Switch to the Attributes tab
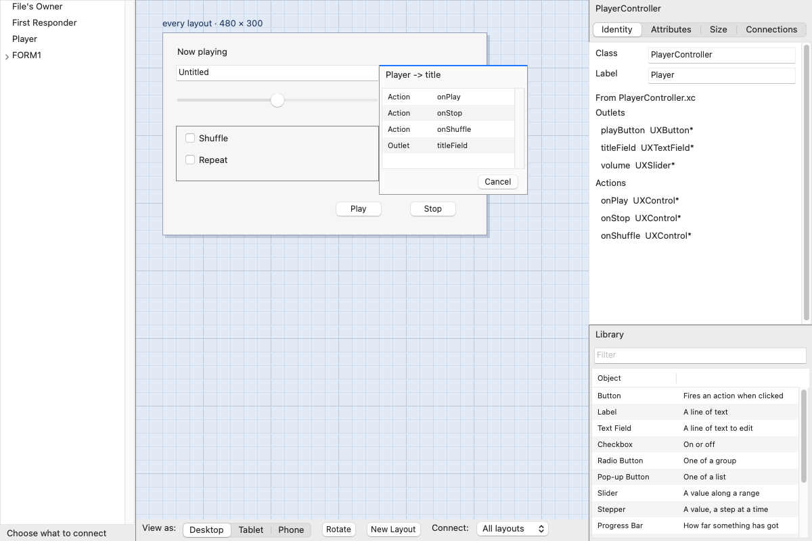This screenshot has height=541, width=812. click(x=671, y=29)
